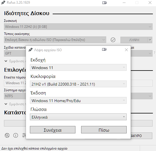
Task: Click the Ετικέτα τόμου input field
Action: coord(15,83)
